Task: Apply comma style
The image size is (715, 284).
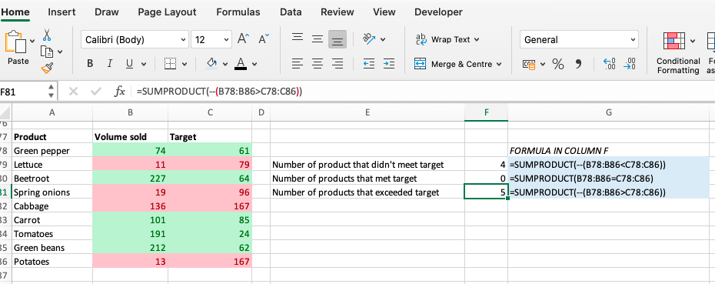Action: click(x=578, y=65)
